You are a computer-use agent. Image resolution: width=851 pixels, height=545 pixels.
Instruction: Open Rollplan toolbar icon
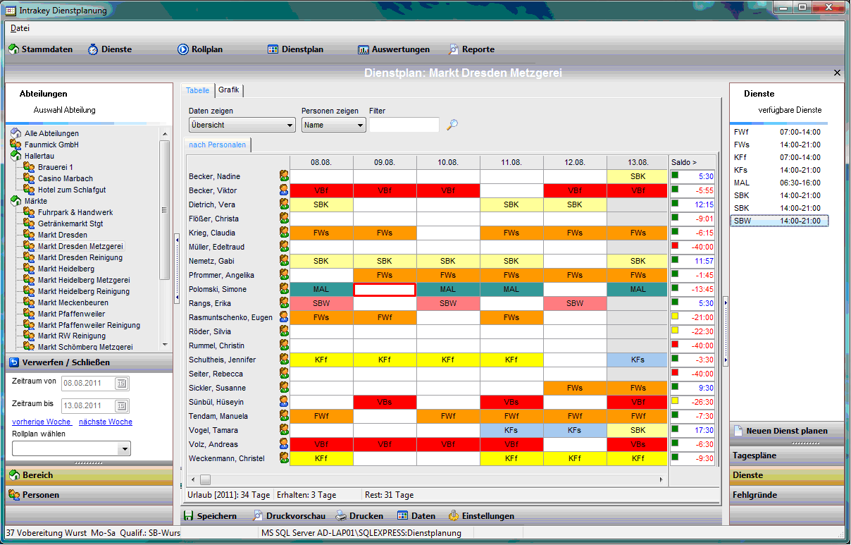tap(183, 49)
